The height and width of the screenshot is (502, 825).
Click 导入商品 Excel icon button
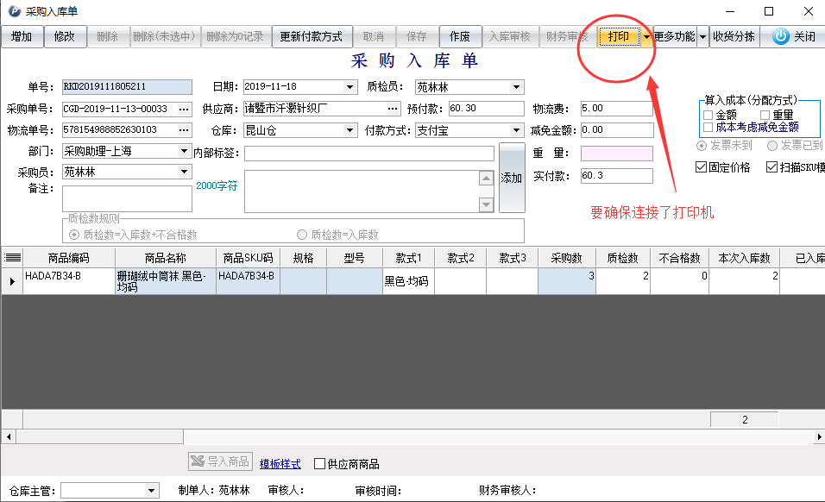[220, 461]
